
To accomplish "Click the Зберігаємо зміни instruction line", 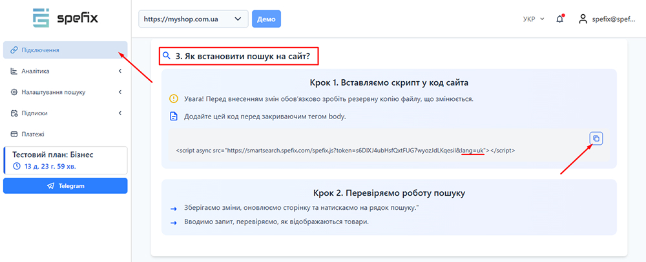I will pyautogui.click(x=301, y=208).
